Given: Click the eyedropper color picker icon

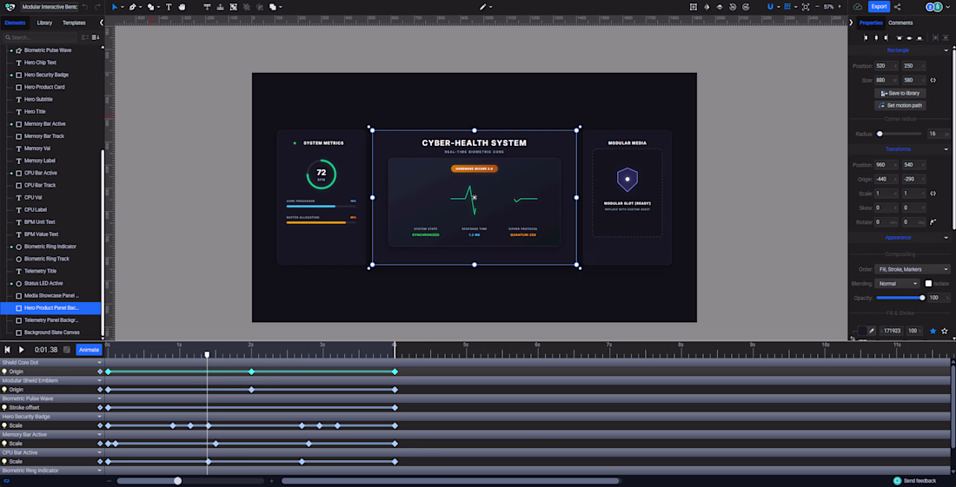Looking at the screenshot, I should pos(872,331).
